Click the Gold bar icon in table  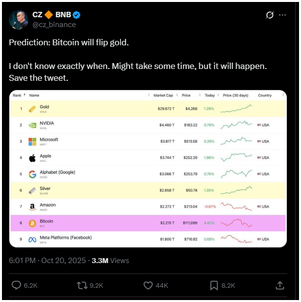[x=32, y=109]
